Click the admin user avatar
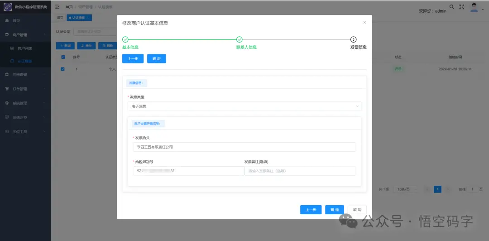Viewport: 489px width, 241px height. tap(475, 8)
